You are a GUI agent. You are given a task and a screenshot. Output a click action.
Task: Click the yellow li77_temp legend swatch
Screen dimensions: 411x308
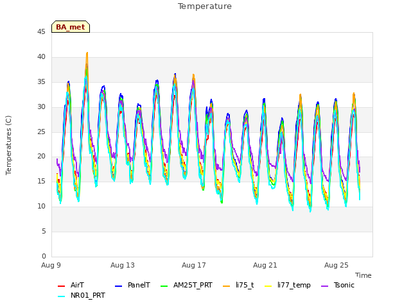(268, 286)
